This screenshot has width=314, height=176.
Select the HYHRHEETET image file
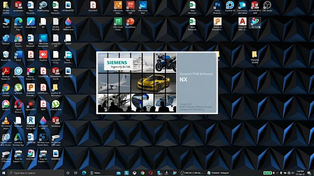(68, 7)
